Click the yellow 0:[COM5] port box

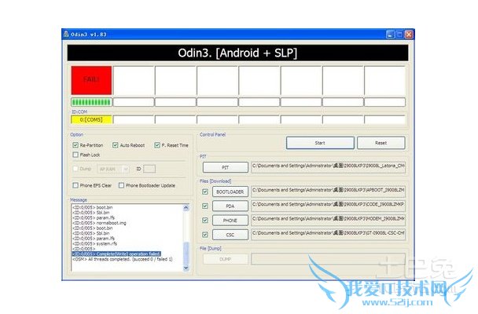[91, 119]
